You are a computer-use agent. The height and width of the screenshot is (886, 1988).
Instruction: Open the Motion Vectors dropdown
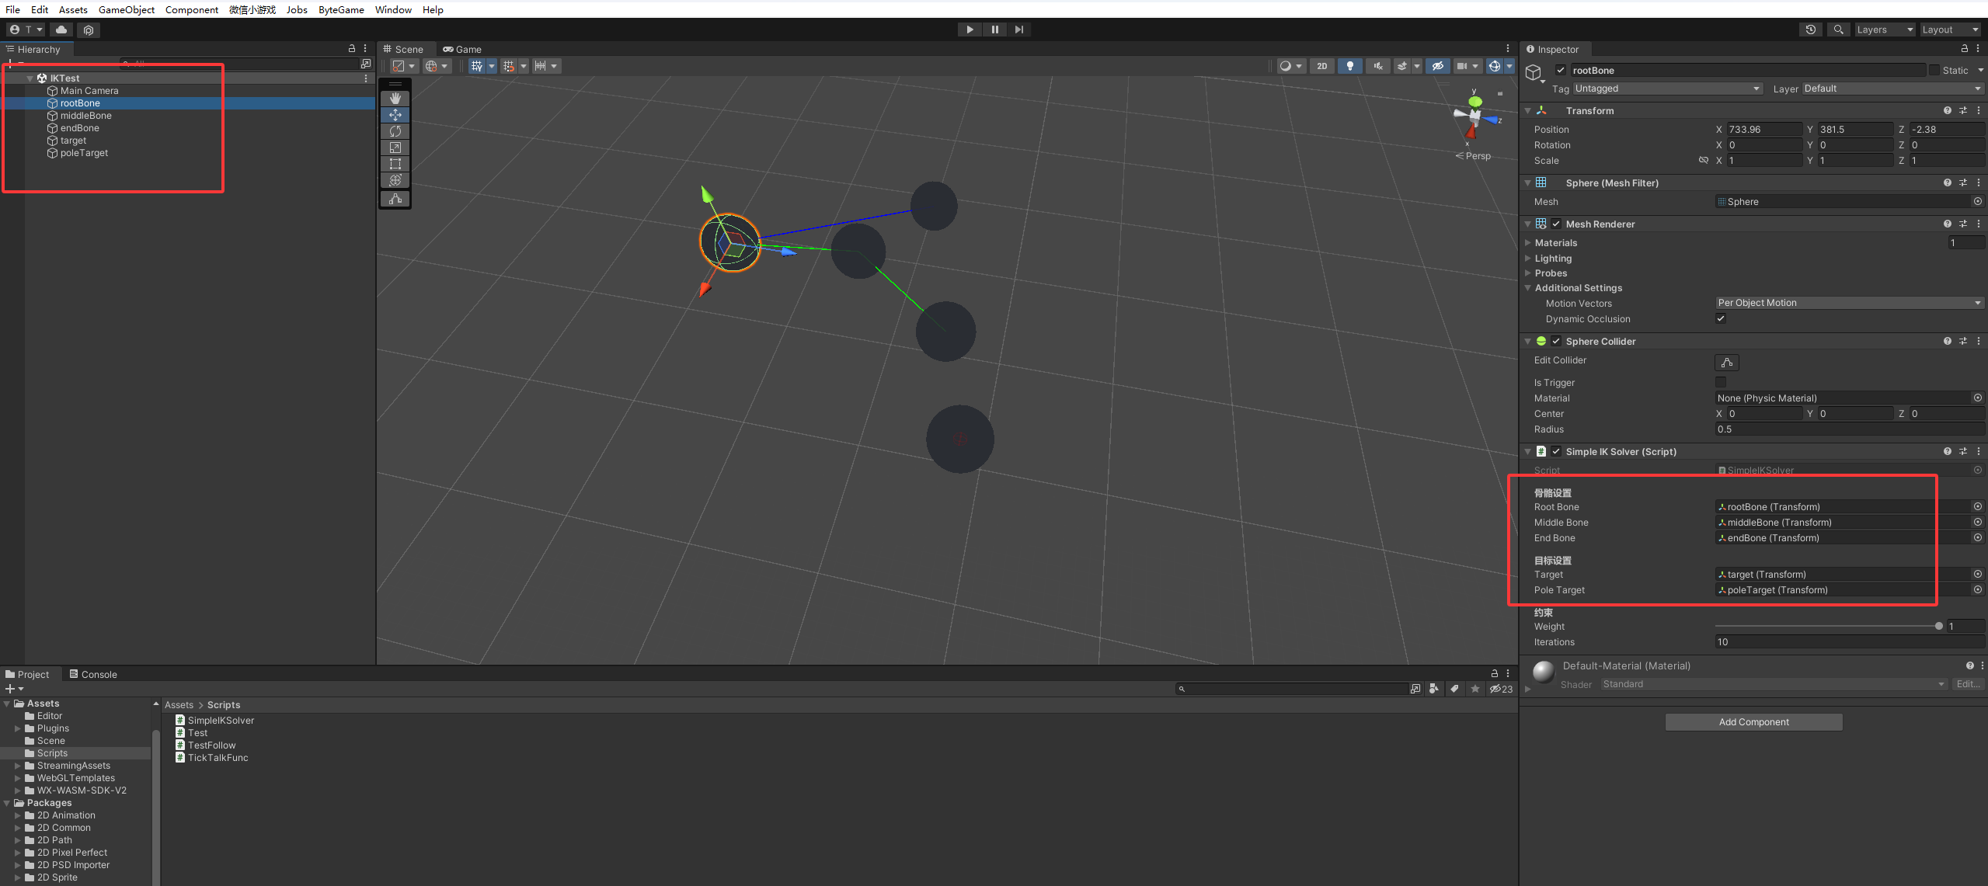coord(1849,303)
